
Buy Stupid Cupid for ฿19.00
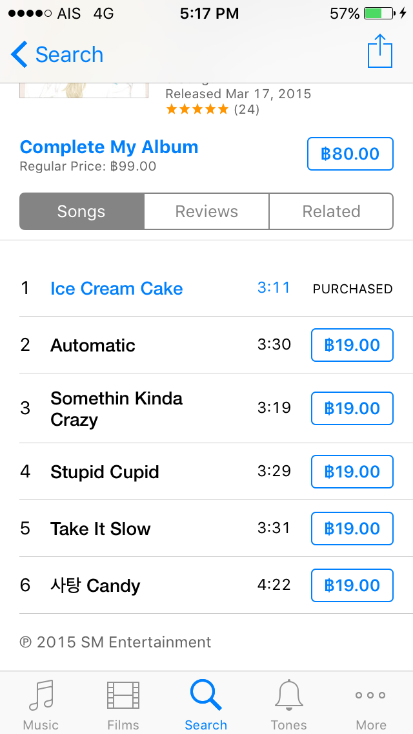(352, 472)
